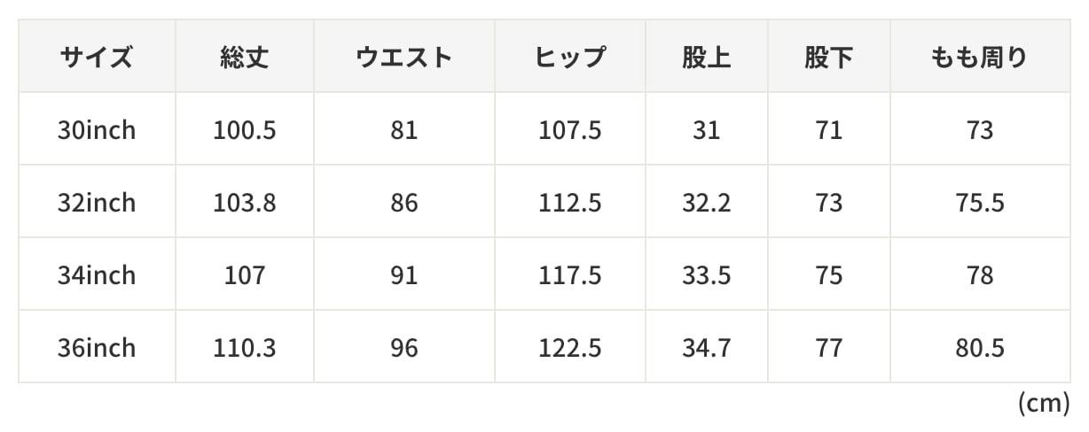This screenshot has height=432, width=1089.
Task: Click the 股下 column header
Action: (829, 58)
